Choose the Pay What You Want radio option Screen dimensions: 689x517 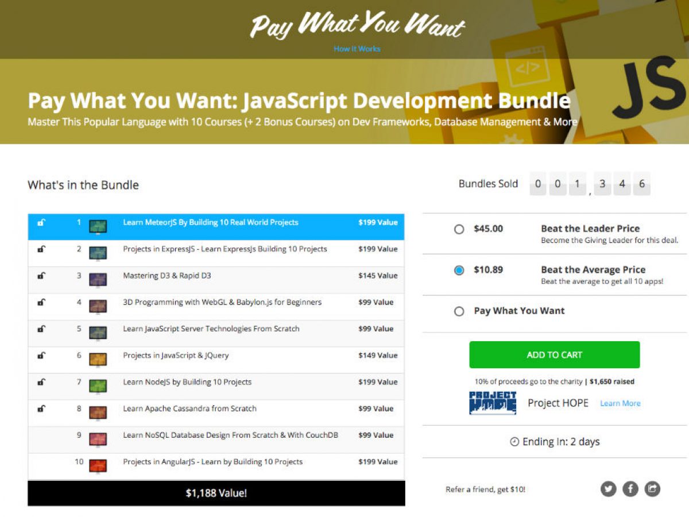click(459, 311)
